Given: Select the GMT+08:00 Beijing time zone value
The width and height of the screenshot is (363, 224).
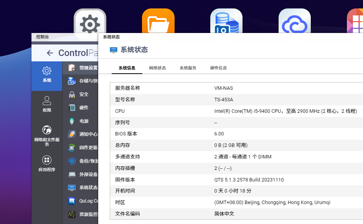Looking at the screenshot, I should coord(272,203).
